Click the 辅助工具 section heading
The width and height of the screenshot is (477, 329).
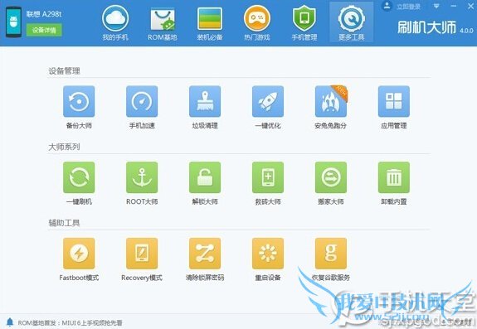coord(64,223)
